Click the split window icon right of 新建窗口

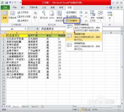[81, 12]
